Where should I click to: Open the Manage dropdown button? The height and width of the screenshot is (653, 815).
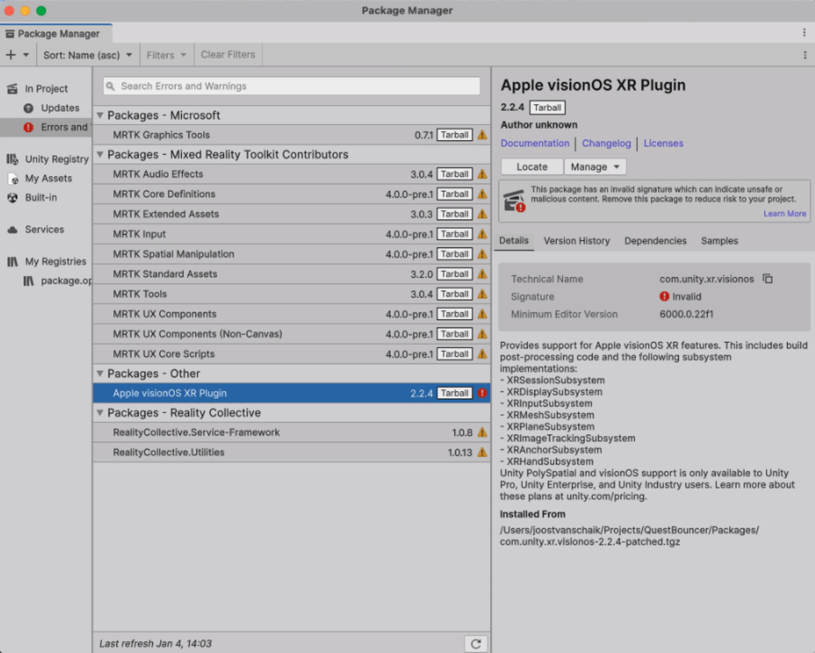click(594, 167)
